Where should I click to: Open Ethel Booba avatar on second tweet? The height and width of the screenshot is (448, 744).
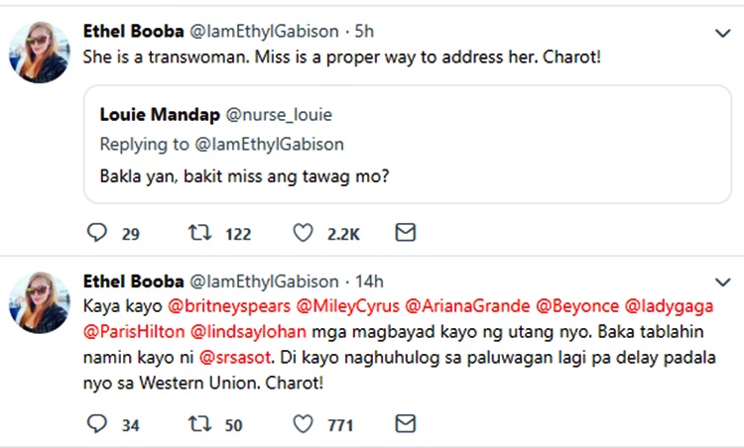click(39, 301)
